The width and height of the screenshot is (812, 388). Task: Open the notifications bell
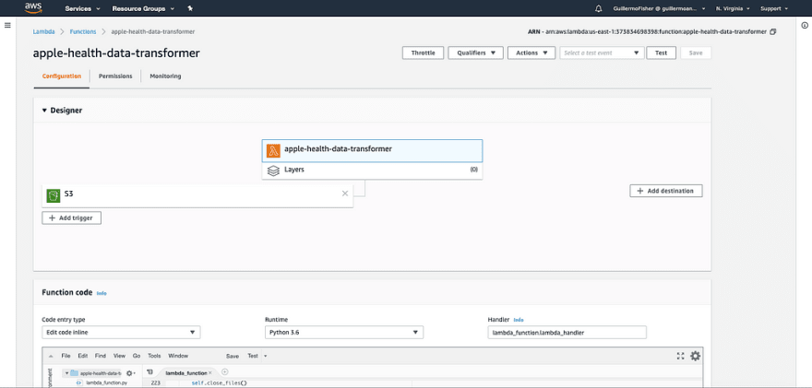tap(599, 9)
